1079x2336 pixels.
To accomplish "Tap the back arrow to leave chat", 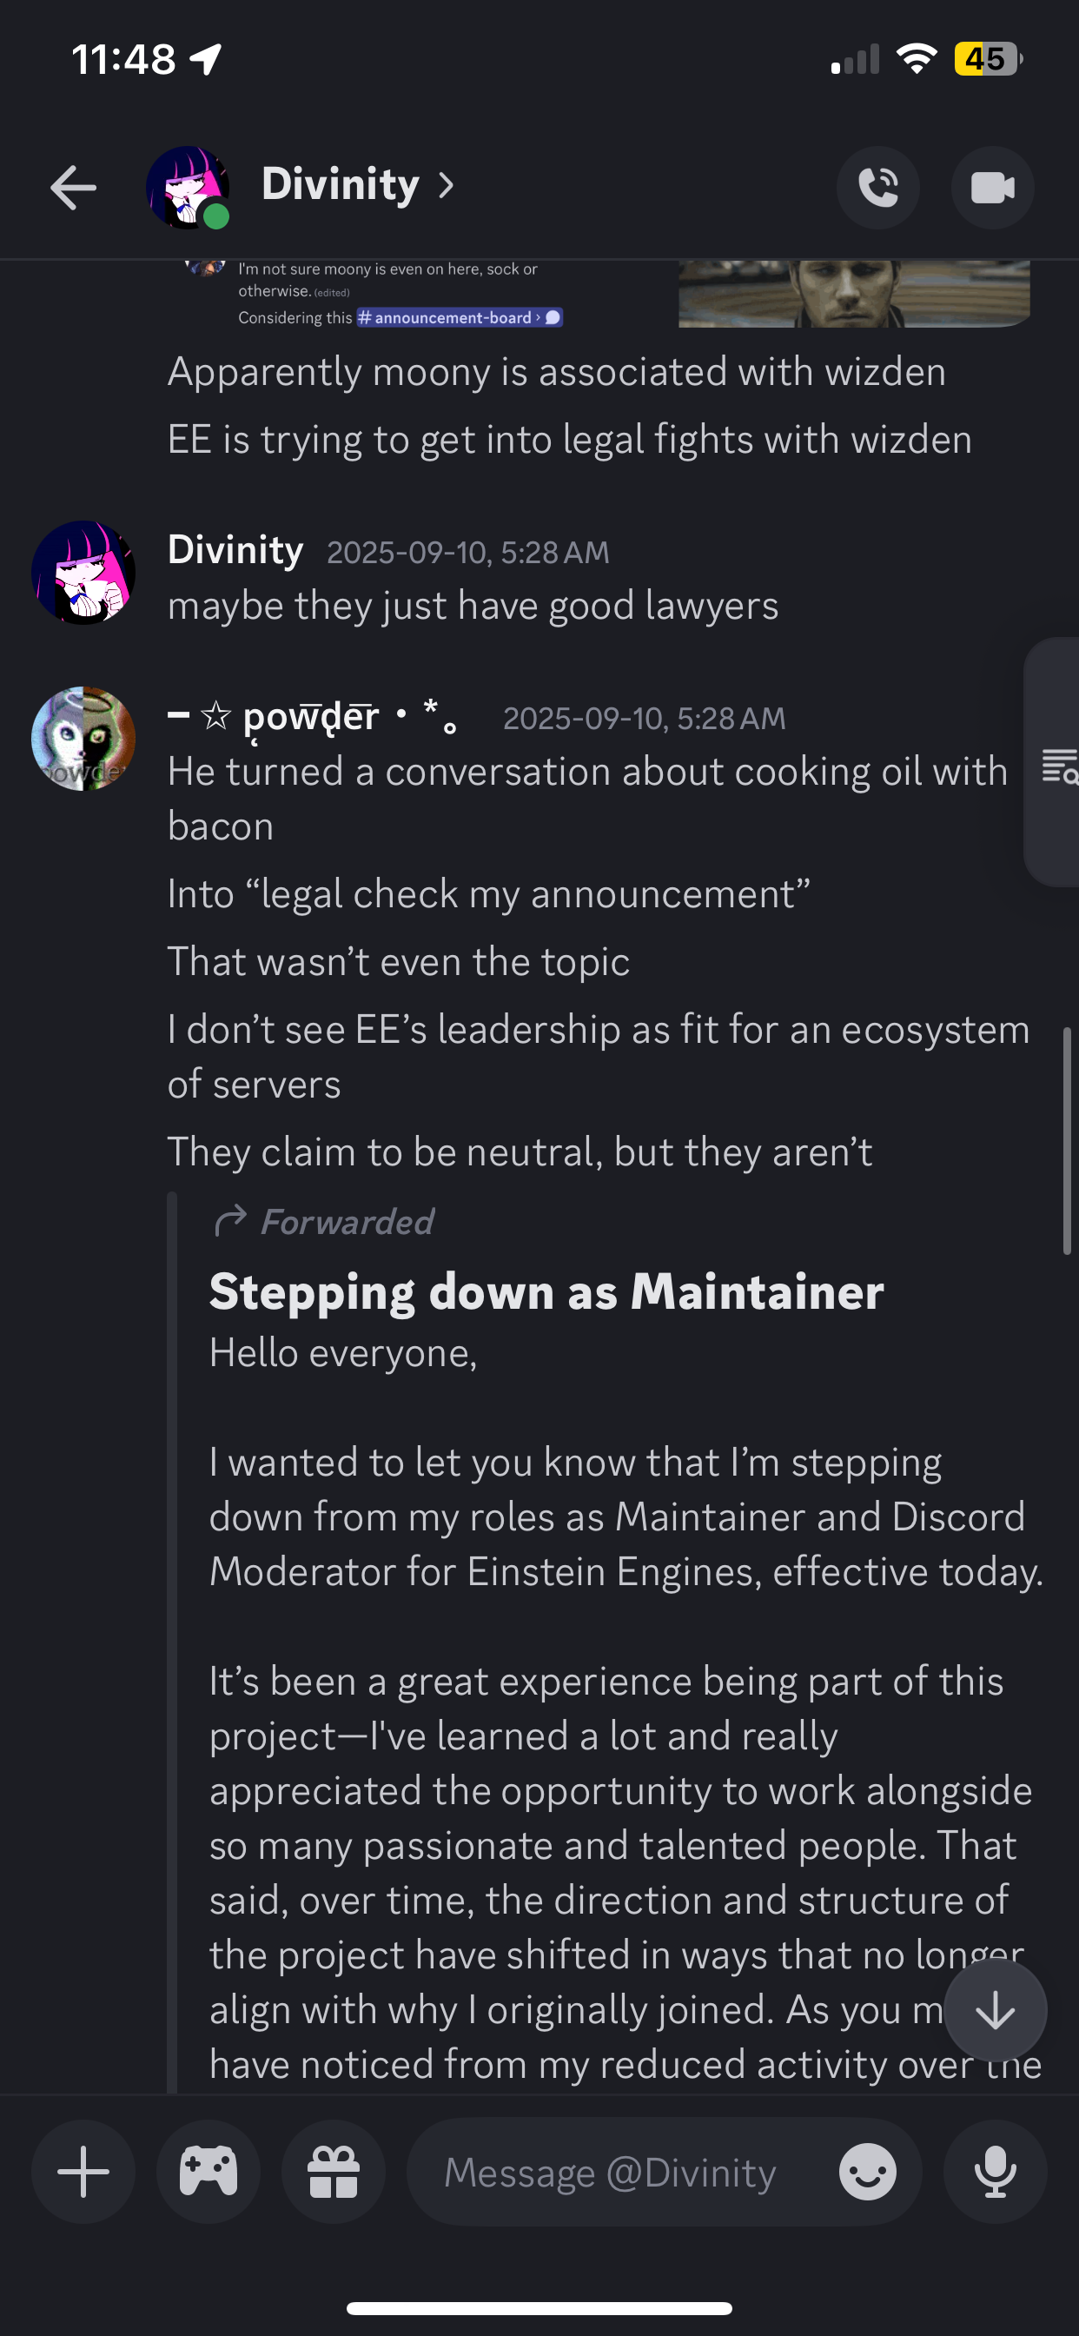I will [x=72, y=188].
